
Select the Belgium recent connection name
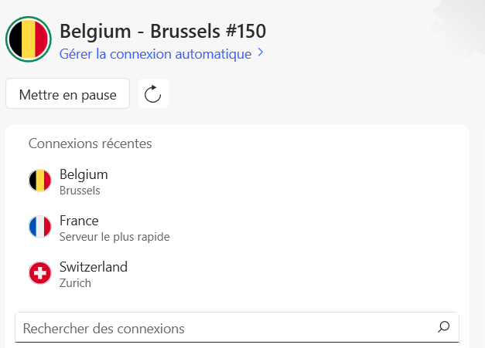[x=84, y=174]
